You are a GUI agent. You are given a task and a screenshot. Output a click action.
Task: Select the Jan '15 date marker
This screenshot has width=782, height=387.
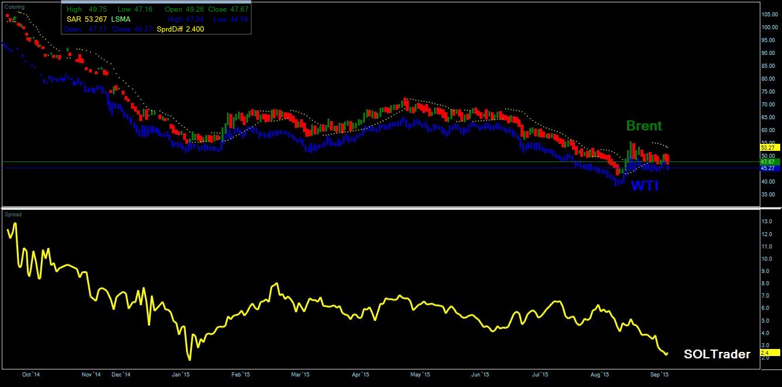181,375
